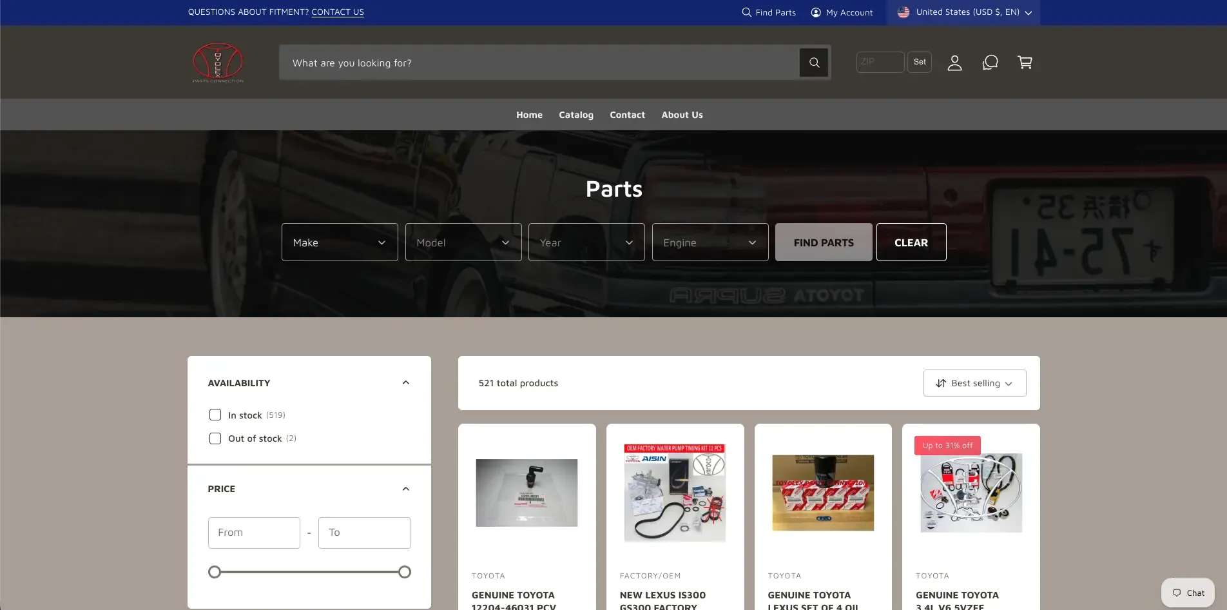This screenshot has width=1227, height=610.
Task: Open the country and currency selector
Action: click(963, 12)
